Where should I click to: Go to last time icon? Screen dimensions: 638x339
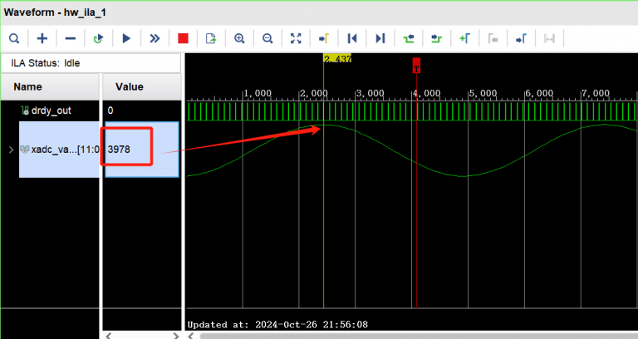pos(380,38)
